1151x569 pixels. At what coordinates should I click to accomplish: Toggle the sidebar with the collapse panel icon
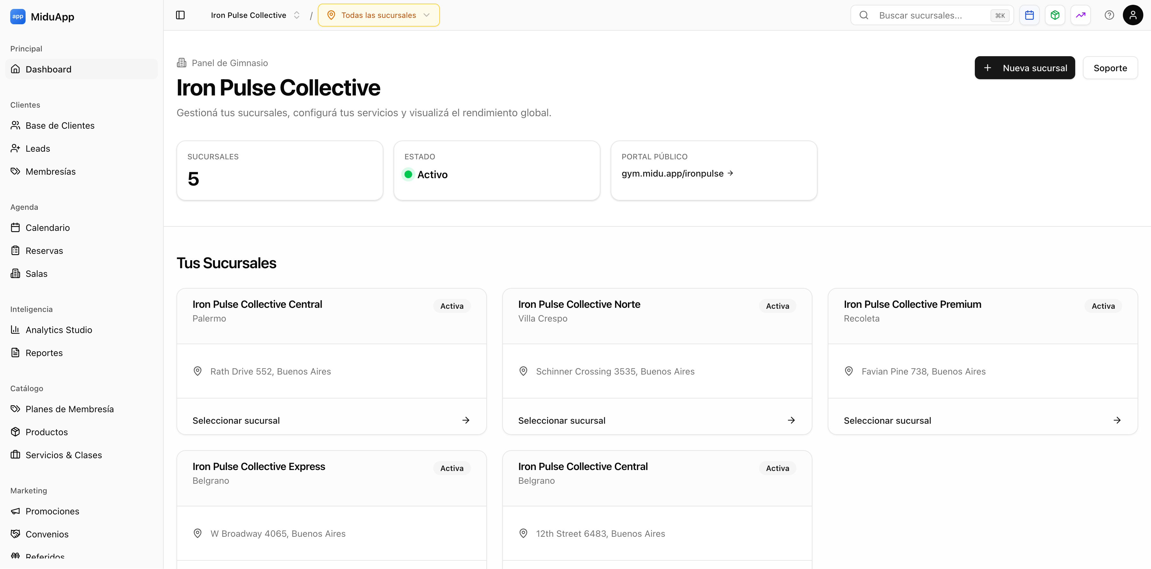coord(180,15)
